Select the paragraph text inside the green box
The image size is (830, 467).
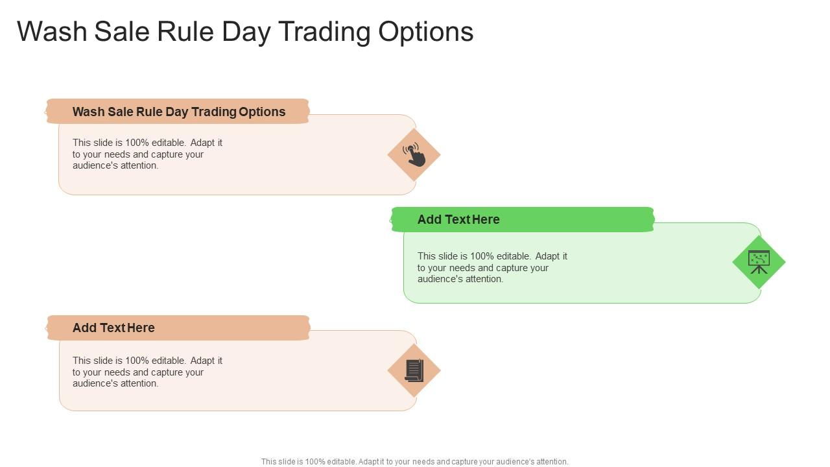pos(493,267)
